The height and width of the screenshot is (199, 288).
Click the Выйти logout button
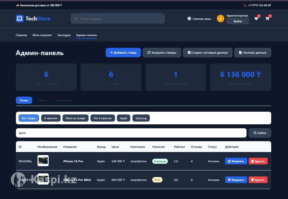[238, 21]
